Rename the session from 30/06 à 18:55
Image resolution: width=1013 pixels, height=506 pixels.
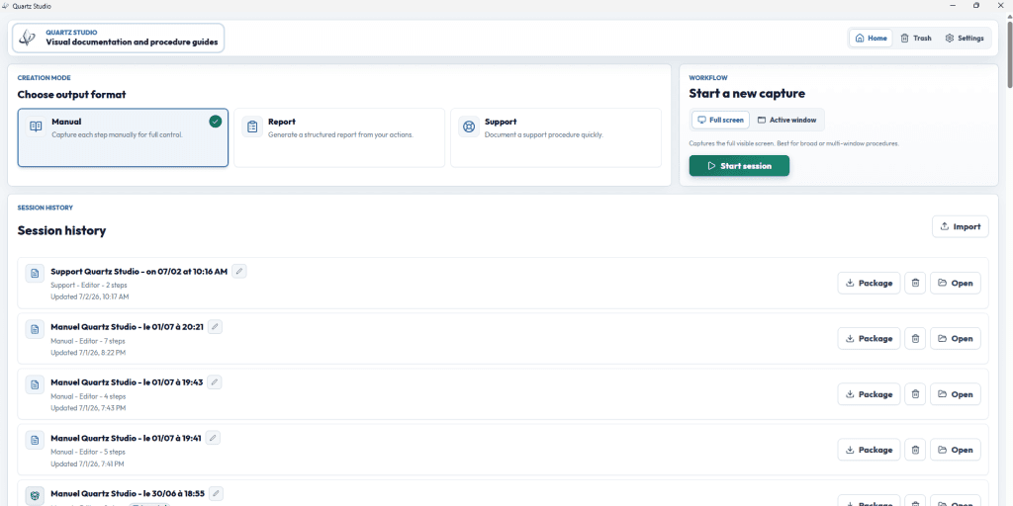(x=216, y=494)
